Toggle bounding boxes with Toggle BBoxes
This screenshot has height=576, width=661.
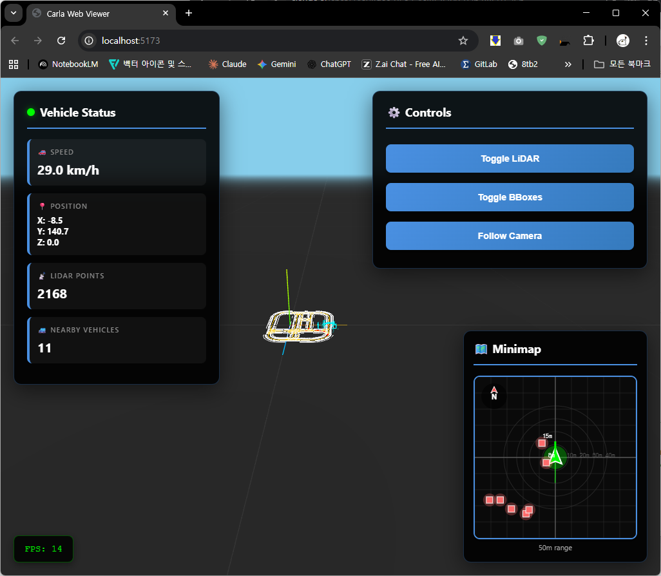[x=510, y=197]
